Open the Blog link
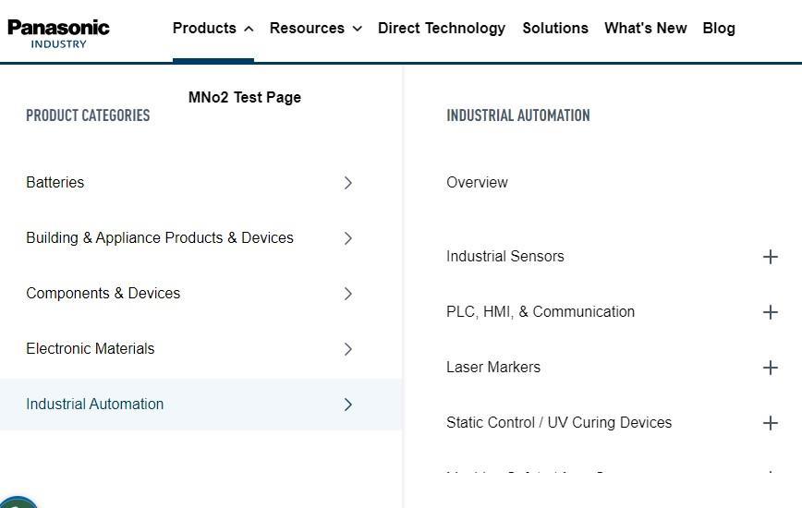This screenshot has height=508, width=802. [x=719, y=28]
